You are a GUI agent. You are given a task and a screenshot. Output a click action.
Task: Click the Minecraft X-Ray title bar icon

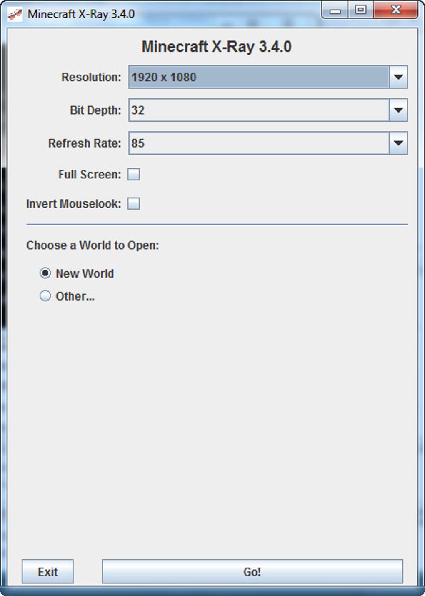tap(15, 14)
